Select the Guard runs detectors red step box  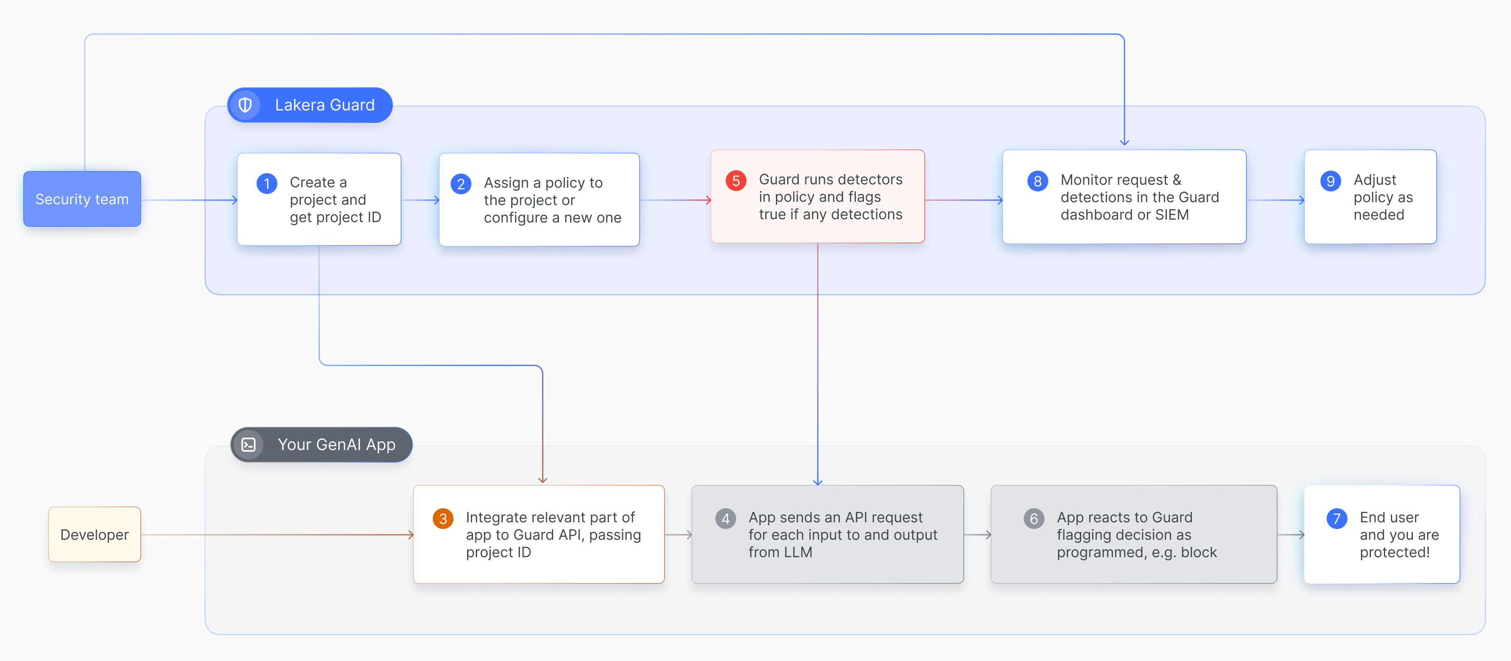(x=818, y=197)
